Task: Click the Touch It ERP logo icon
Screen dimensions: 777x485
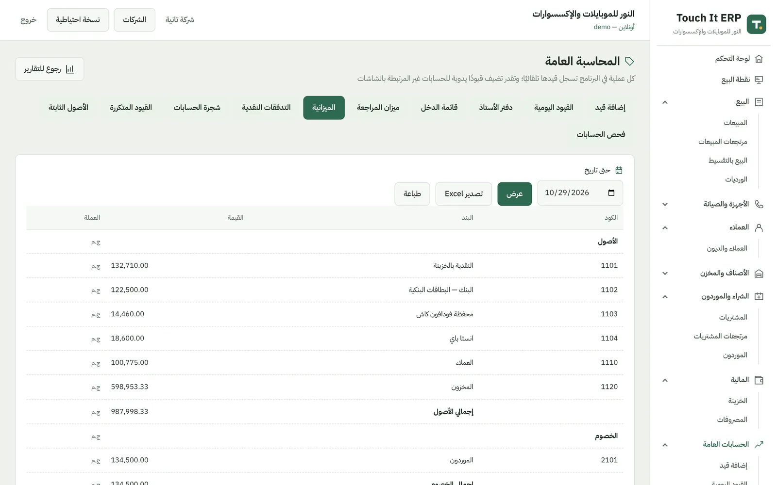Action: click(x=756, y=24)
